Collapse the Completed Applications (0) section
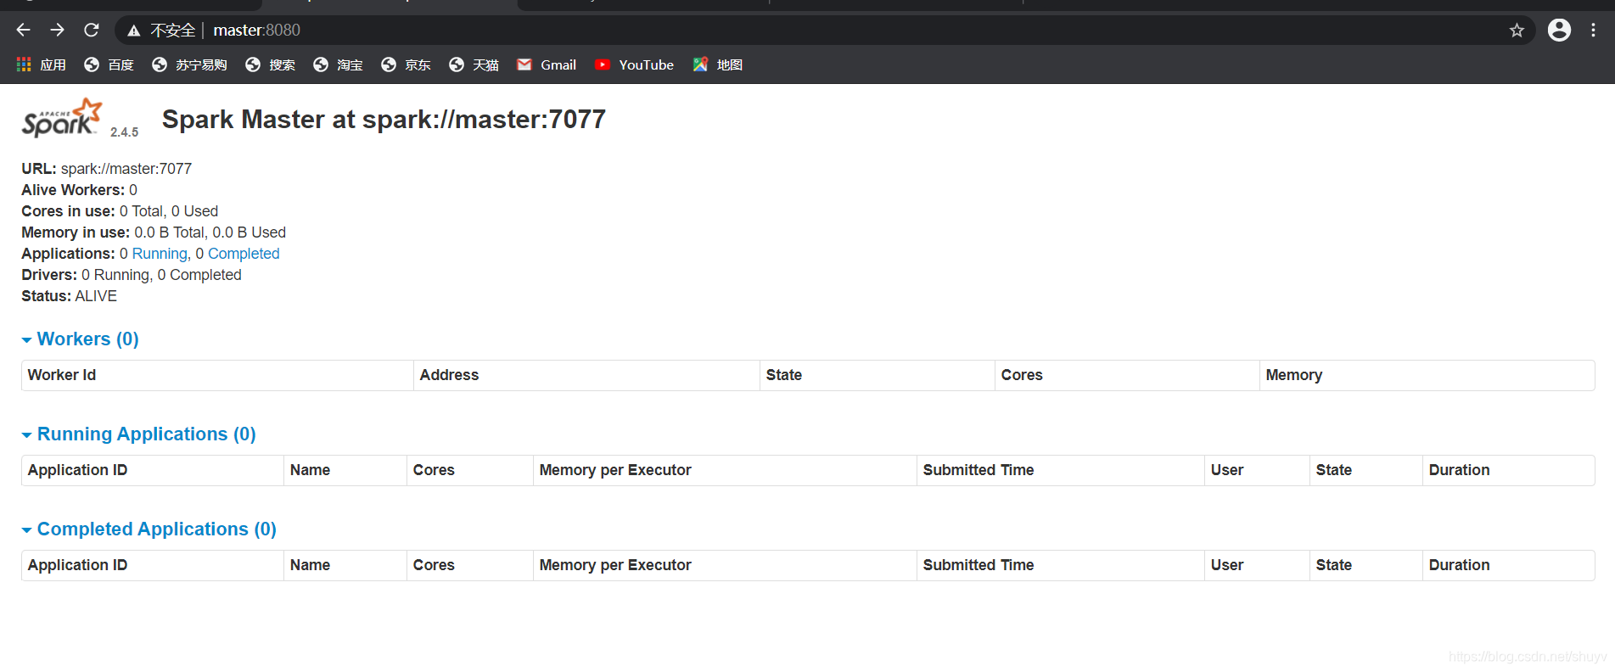 (149, 529)
